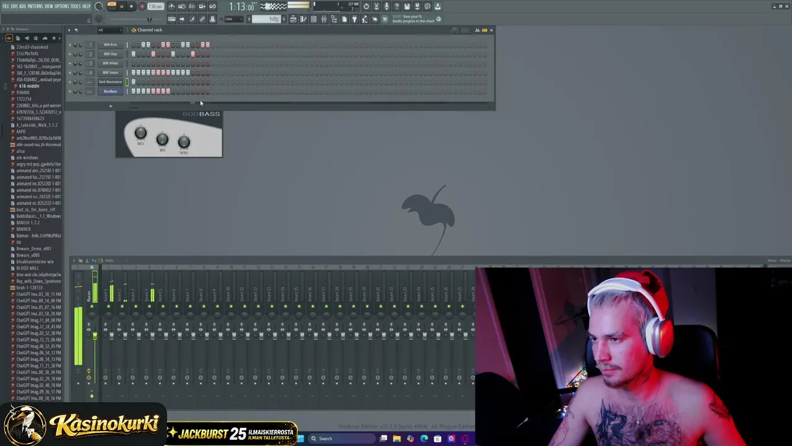This screenshot has width=792, height=446.
Task: Mute the BooBass channel
Action: point(70,91)
